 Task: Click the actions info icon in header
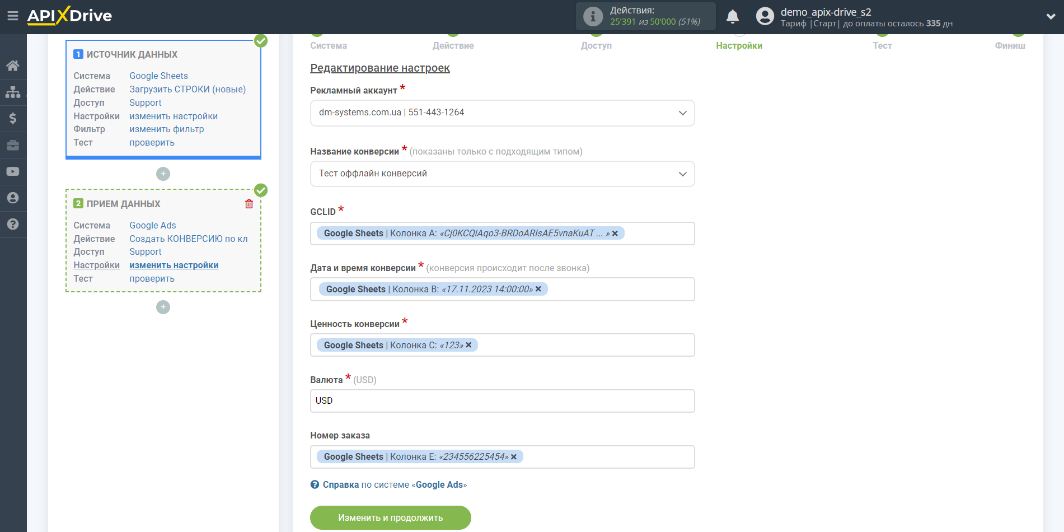(x=593, y=16)
